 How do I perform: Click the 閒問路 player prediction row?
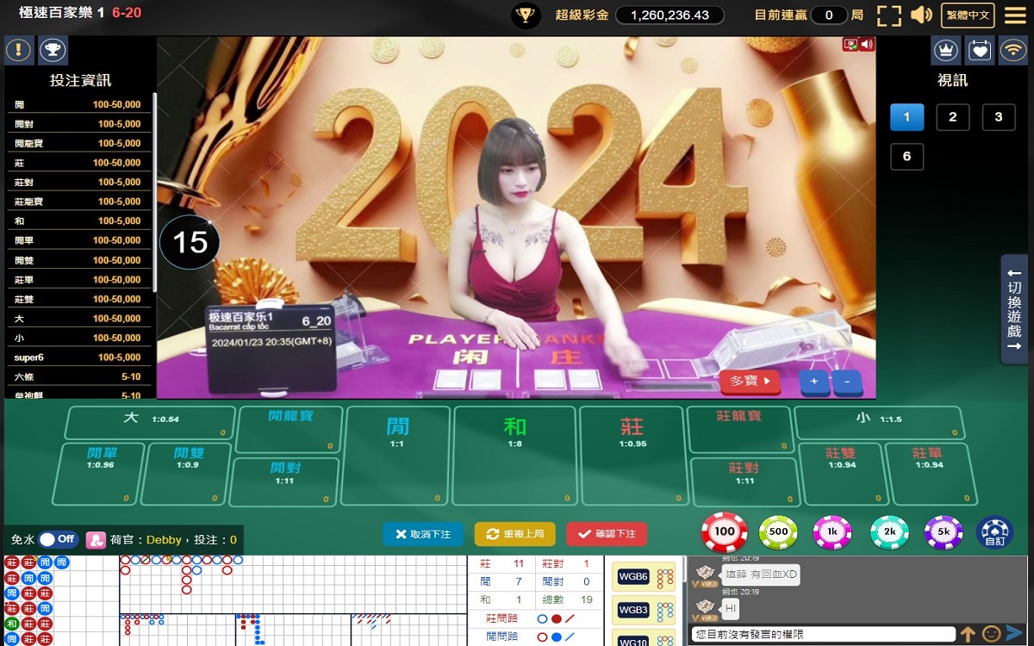[x=534, y=637]
